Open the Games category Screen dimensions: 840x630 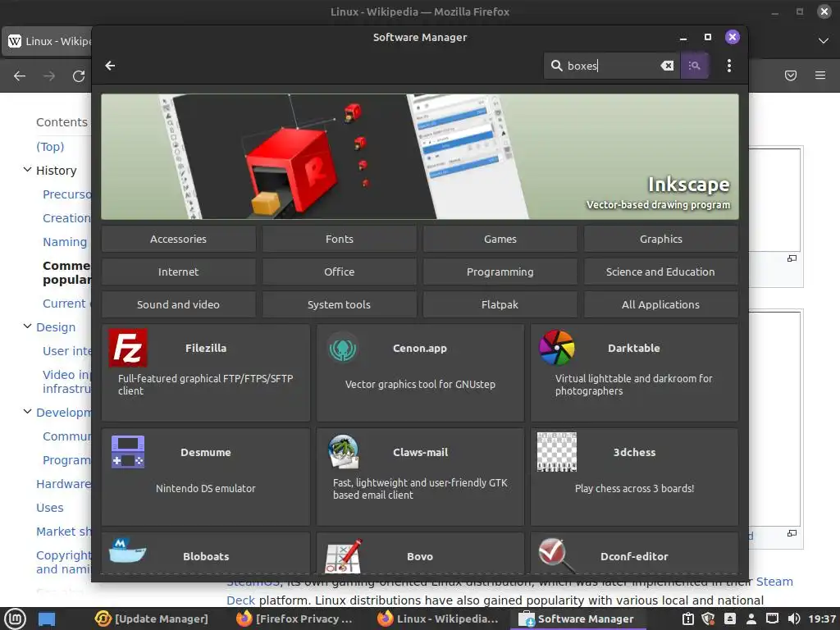pos(500,239)
